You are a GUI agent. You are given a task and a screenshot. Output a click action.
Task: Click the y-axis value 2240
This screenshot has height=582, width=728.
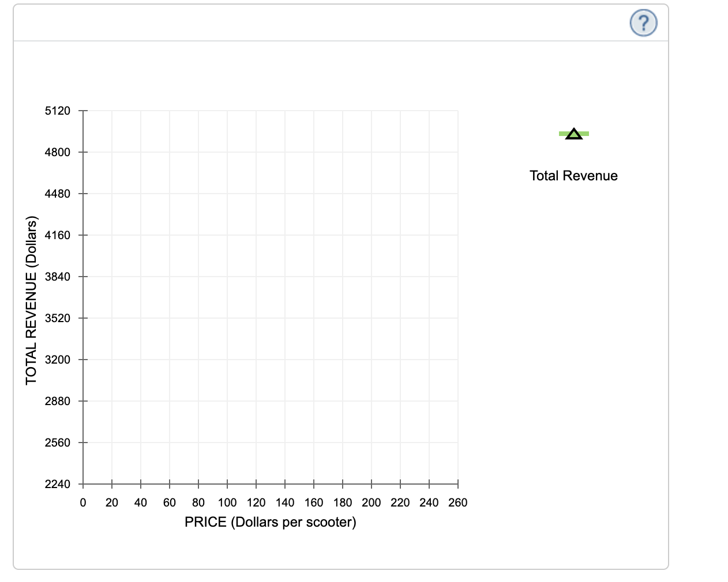pyautogui.click(x=58, y=484)
